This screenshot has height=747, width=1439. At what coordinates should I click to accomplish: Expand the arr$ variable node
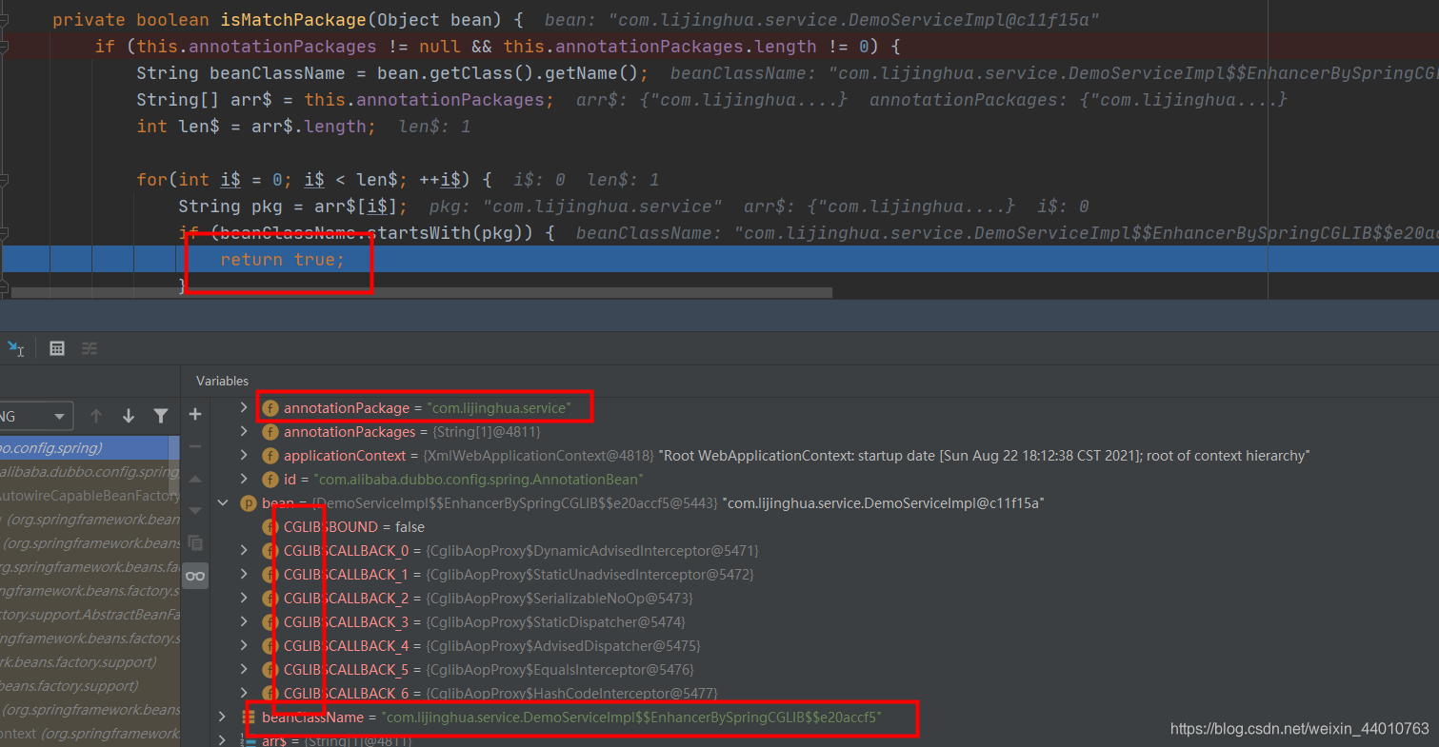click(x=222, y=739)
